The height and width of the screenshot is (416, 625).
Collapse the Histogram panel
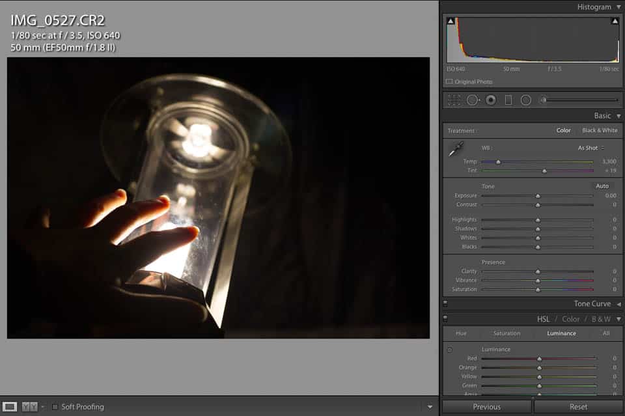click(618, 7)
